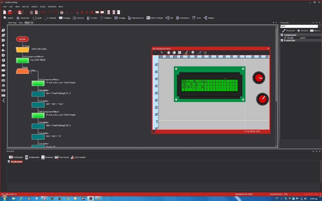Screen dimensions: 322x201
Task: Click the color brush icon in Dashboard Panel
Action: 205,52
